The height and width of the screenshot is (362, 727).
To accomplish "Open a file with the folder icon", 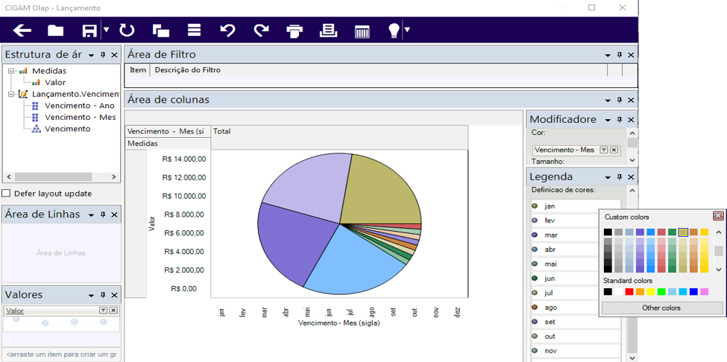I will (x=56, y=31).
